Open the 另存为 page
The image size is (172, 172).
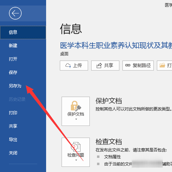(x=23, y=86)
